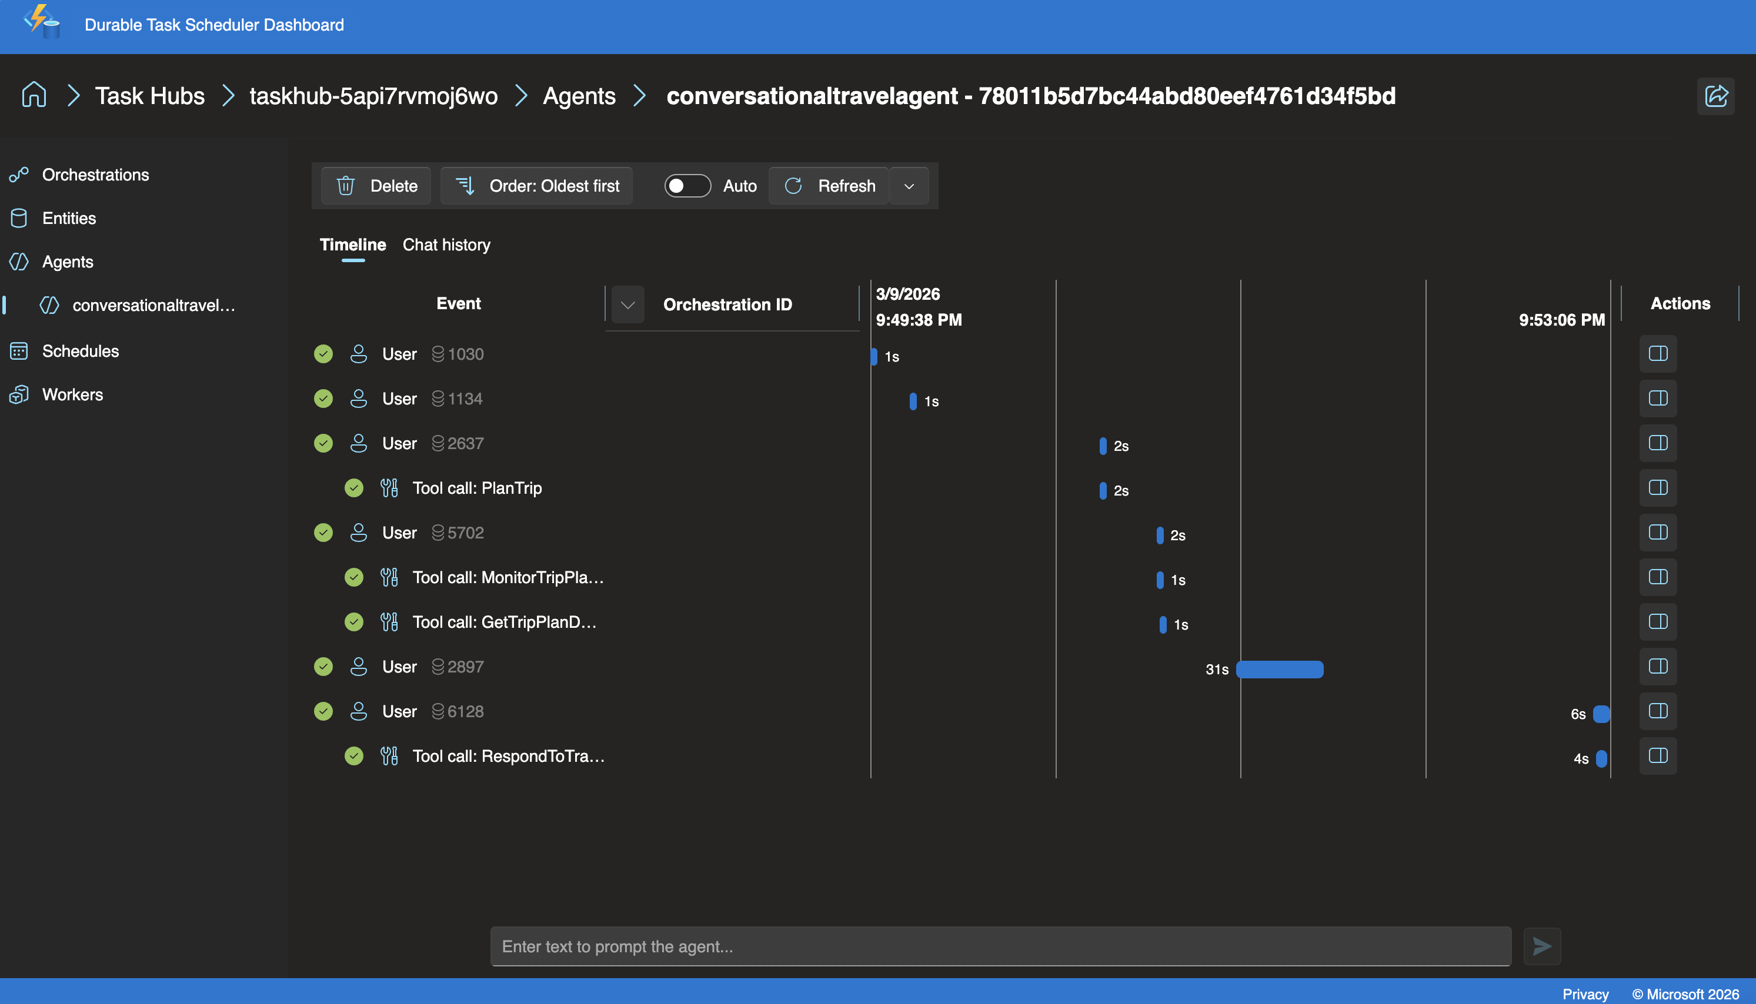Toggle Order: Oldest first sorting
The width and height of the screenshot is (1756, 1004).
(x=538, y=186)
